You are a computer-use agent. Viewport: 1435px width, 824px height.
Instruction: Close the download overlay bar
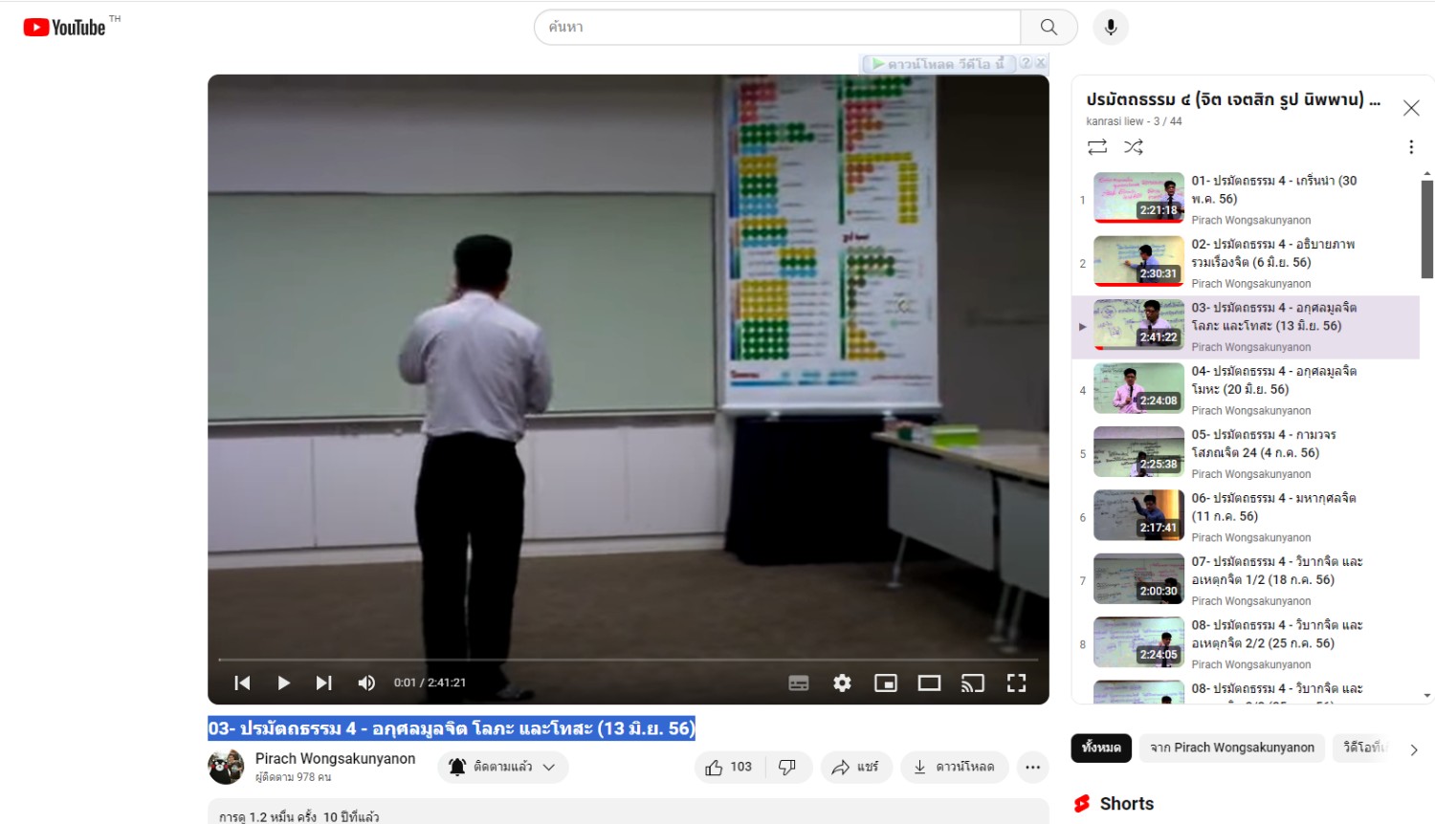click(1041, 63)
